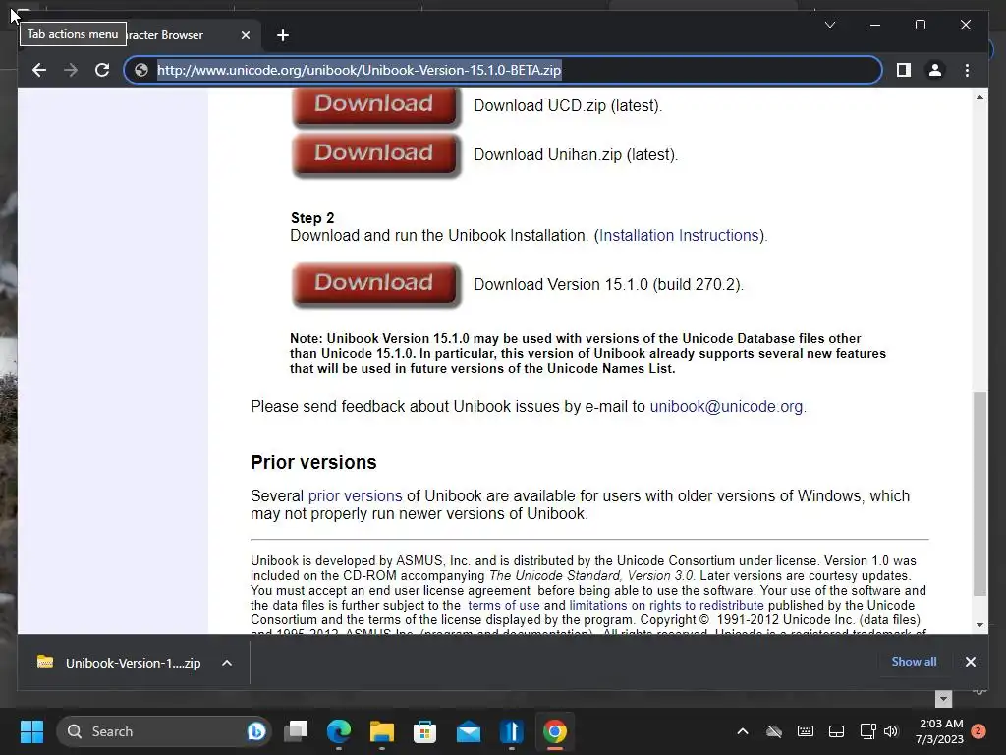Click the "Prior versions" heading text
Screen dimensions: 1006x755
pyautogui.click(x=313, y=462)
